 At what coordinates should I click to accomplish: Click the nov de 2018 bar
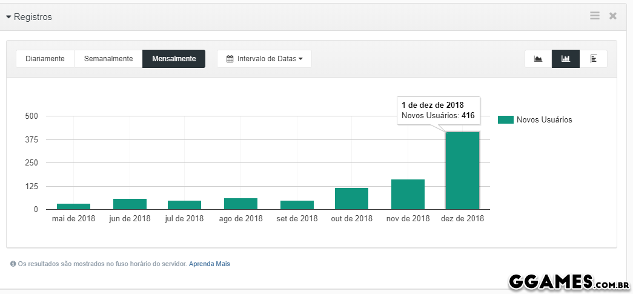(408, 195)
